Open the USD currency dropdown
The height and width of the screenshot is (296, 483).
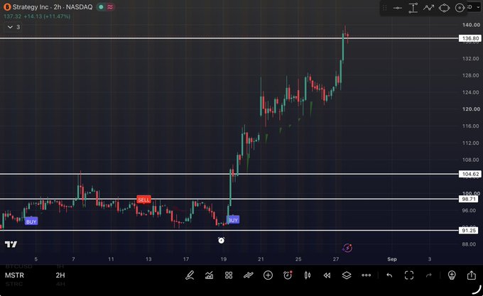pyautogui.click(x=474, y=7)
